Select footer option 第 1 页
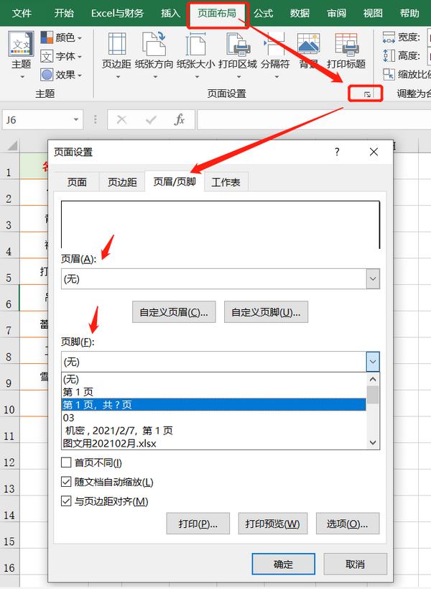Viewport: 431px width, 589px height. [x=78, y=392]
